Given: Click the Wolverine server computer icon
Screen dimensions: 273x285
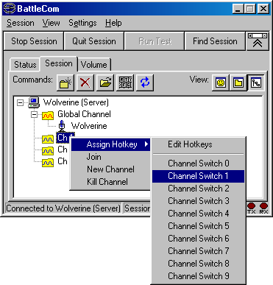Looking at the screenshot, I should [34, 102].
